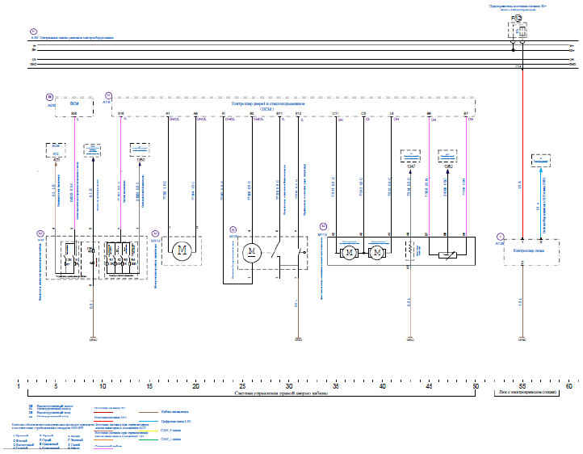
Task: Click the 1347 connector number label
Action: coord(411,166)
